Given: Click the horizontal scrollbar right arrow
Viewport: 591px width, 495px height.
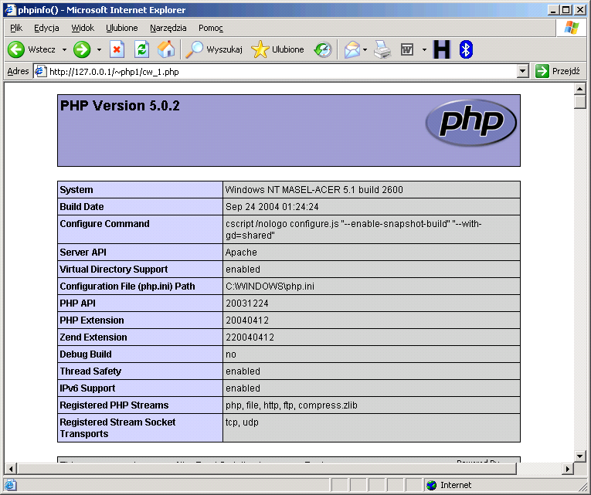Looking at the screenshot, I should click(568, 469).
